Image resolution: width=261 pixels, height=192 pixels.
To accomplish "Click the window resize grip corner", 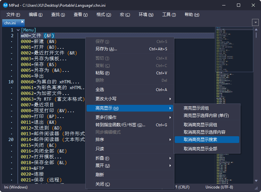I will (256, 188).
